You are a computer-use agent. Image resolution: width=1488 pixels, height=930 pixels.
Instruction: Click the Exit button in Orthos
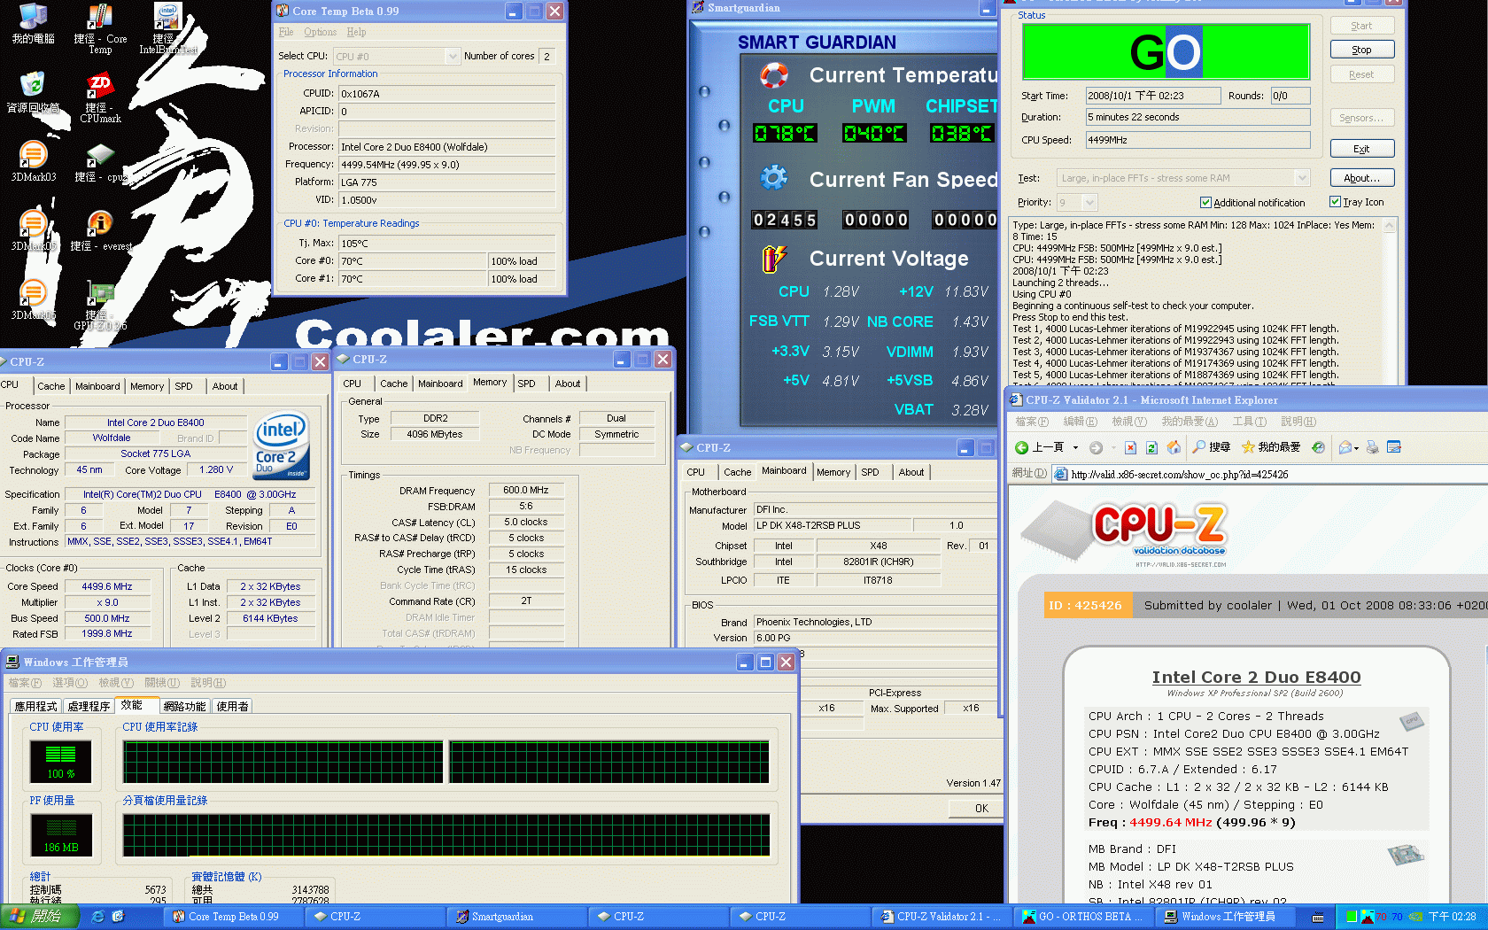tap(1361, 149)
